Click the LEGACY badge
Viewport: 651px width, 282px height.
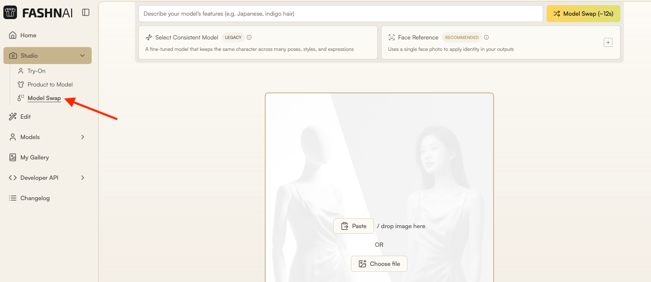click(x=233, y=37)
